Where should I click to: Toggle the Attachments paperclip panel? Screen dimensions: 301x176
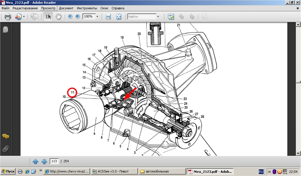coord(5,149)
